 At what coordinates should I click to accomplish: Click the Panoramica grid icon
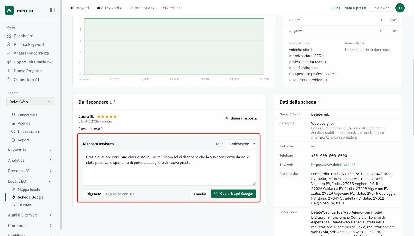pos(13,115)
